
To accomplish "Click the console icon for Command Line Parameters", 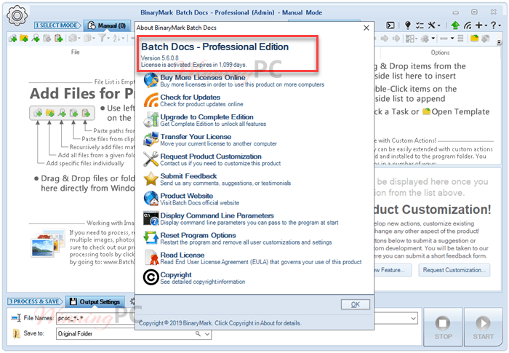I will 151,218.
